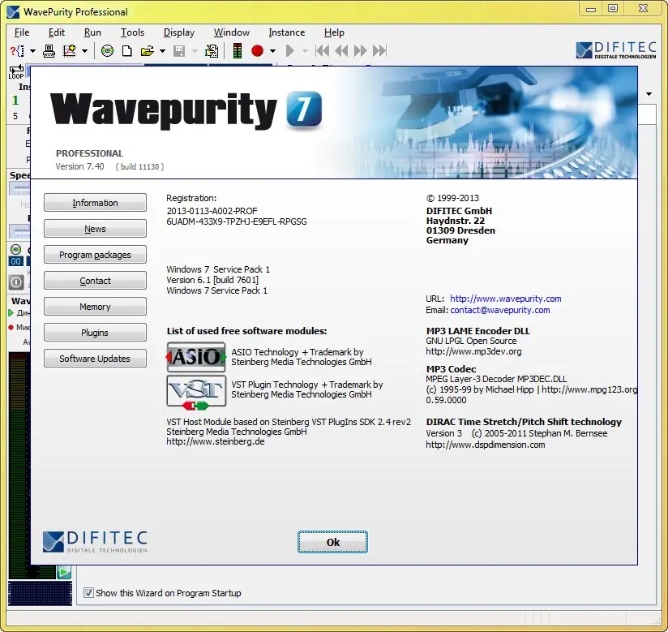
Task: Click the DIFITEC logo in the About dialog
Action: coord(95,542)
